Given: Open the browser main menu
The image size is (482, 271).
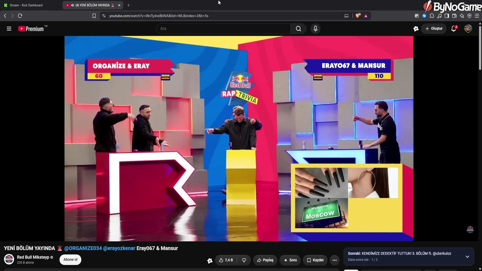Looking at the screenshot, I should [477, 16].
